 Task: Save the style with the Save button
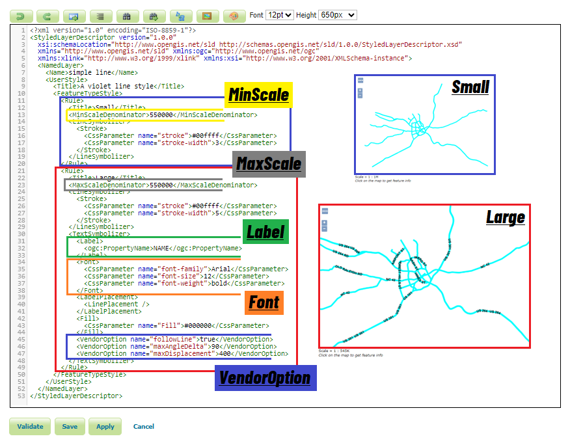70,426
